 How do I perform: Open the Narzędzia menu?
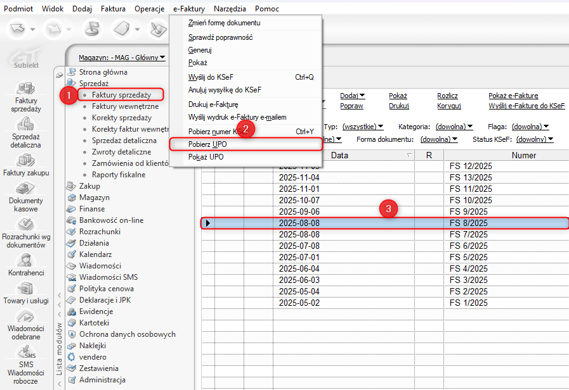pyautogui.click(x=230, y=9)
